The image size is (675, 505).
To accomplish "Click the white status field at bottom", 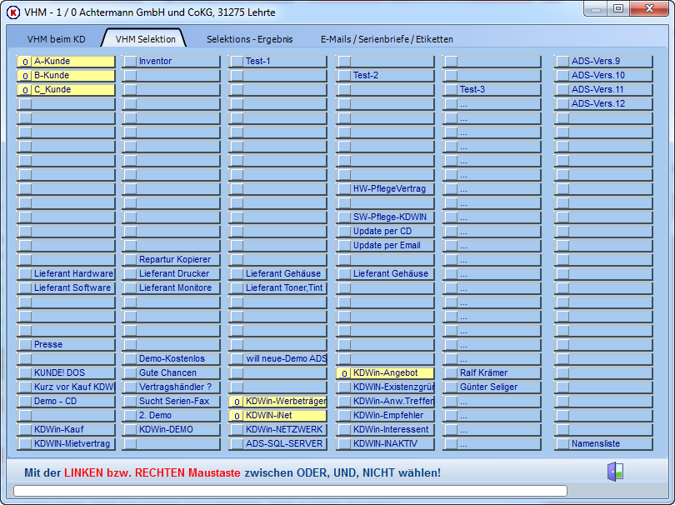I will [x=290, y=491].
